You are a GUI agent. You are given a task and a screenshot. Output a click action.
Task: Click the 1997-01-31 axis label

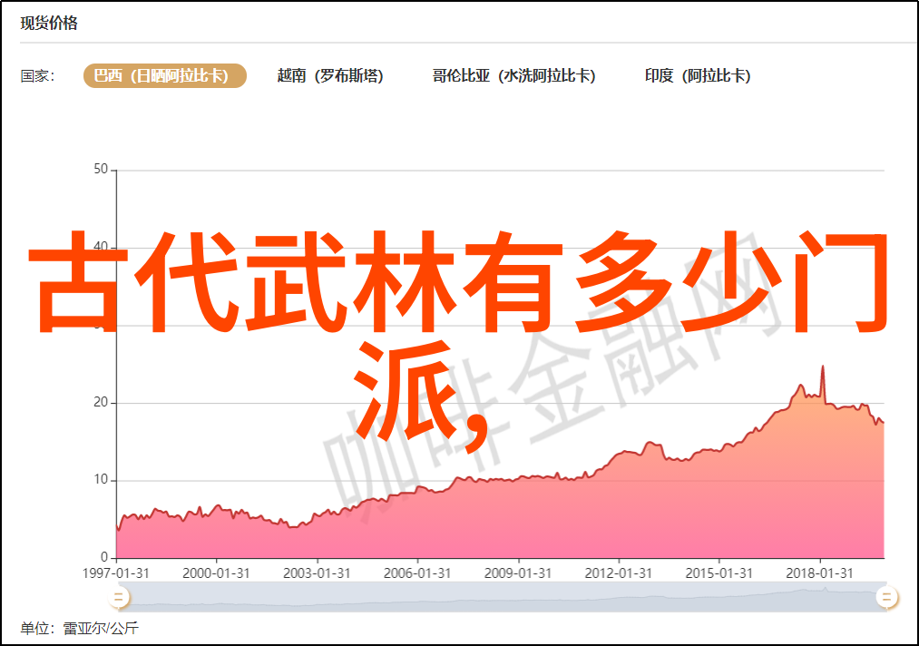[x=116, y=573]
